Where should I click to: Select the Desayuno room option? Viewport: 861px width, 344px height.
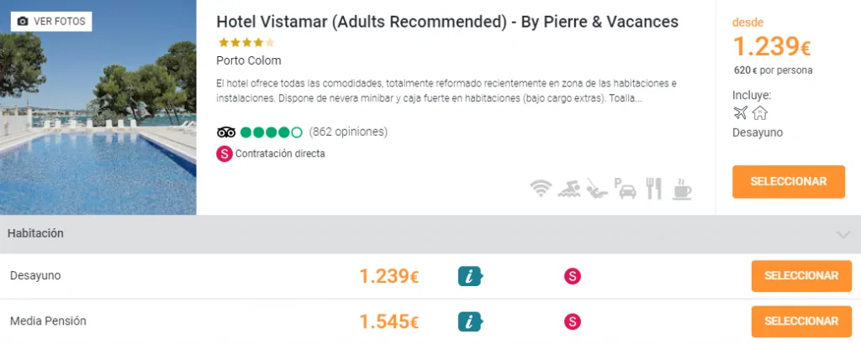click(800, 276)
